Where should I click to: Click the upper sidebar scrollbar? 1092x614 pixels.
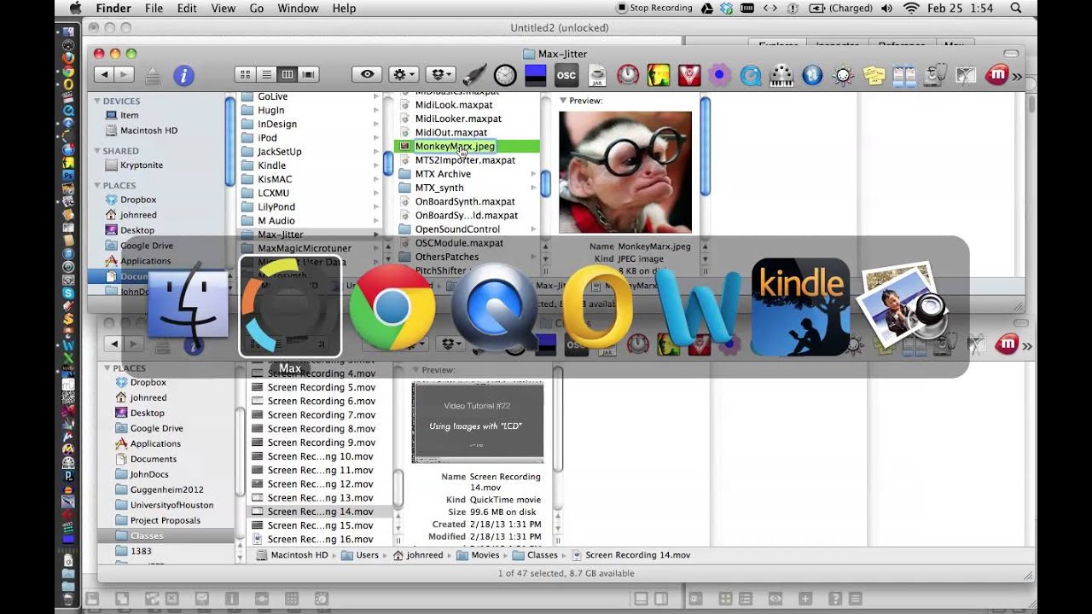[230, 141]
